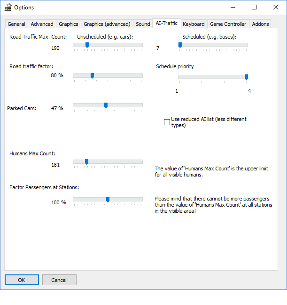Click the Unscheduled cars traffic slider thumb

(87, 45)
